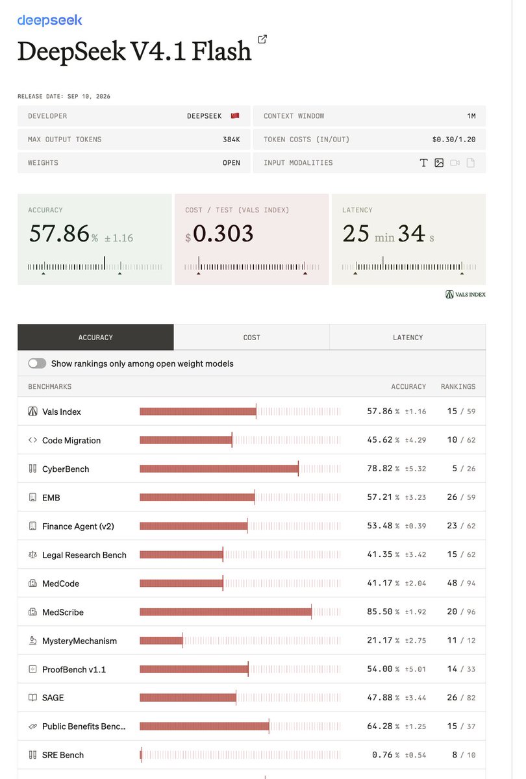Enable rankings only among open weight models
The image size is (526, 779).
click(x=37, y=364)
